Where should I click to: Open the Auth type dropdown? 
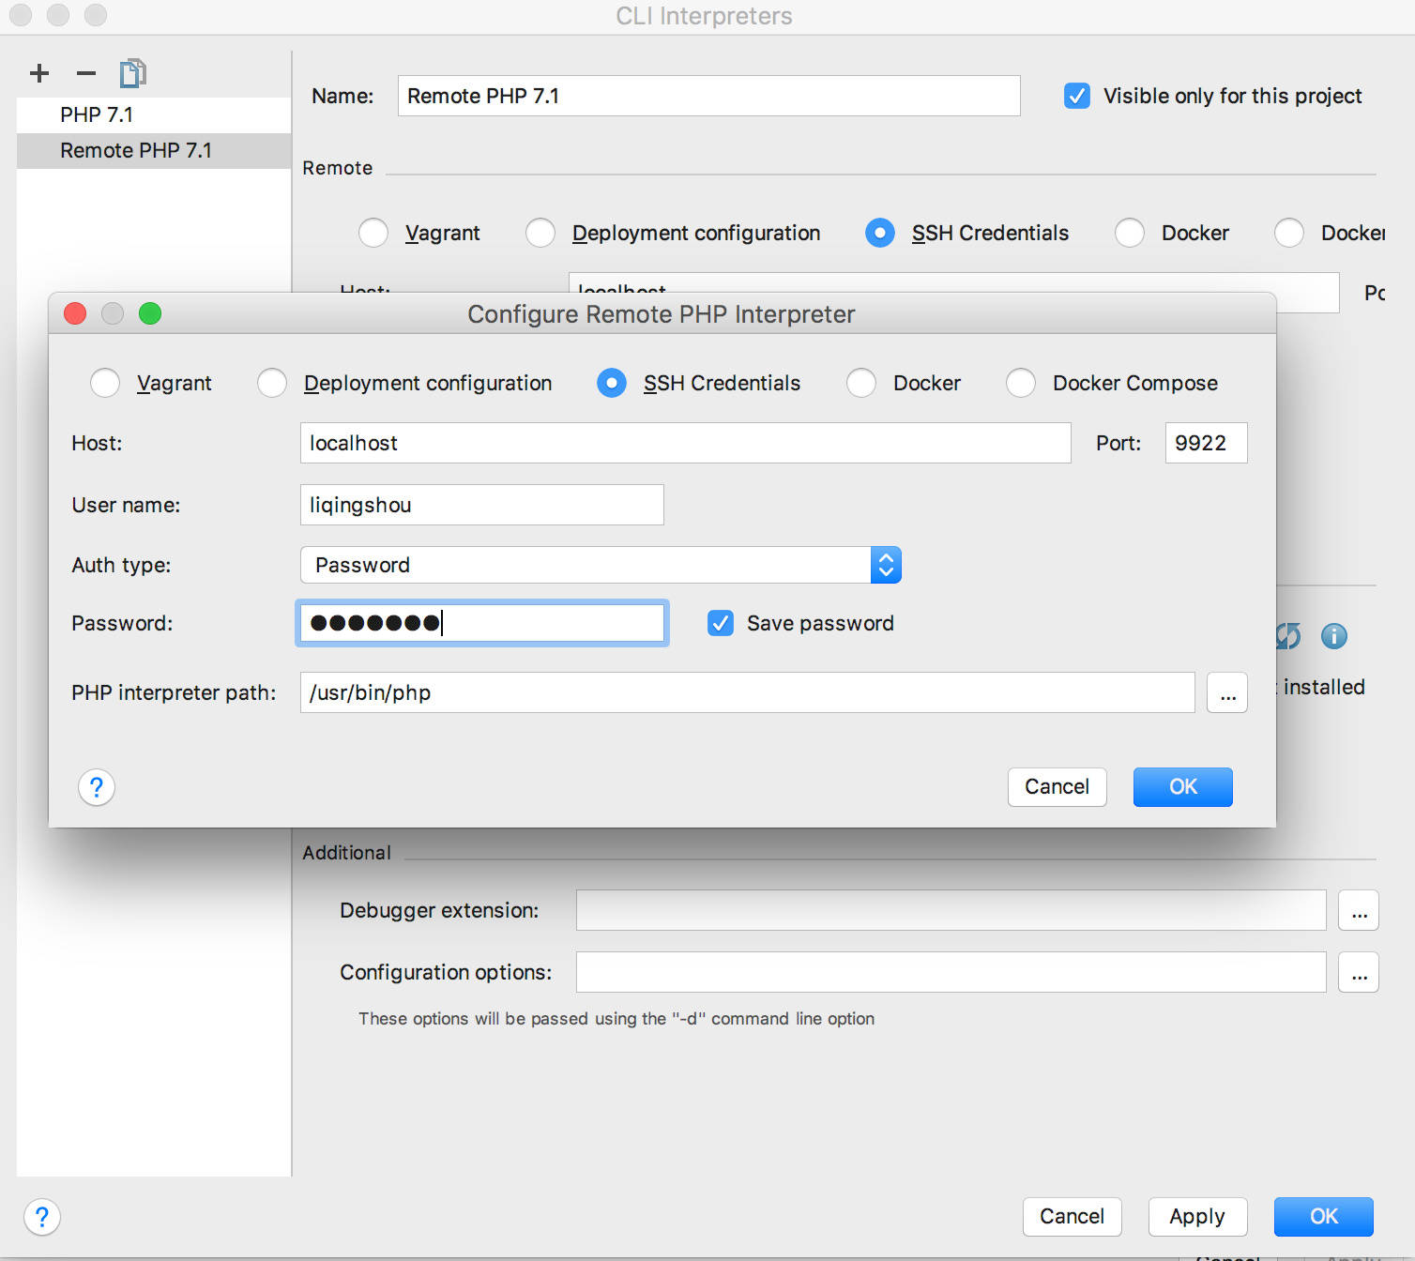click(x=601, y=565)
